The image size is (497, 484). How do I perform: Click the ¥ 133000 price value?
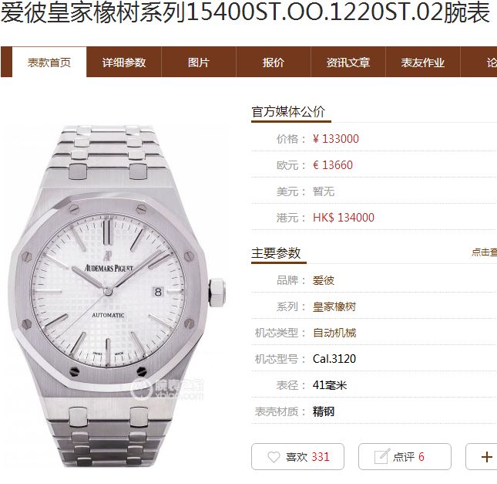click(336, 139)
